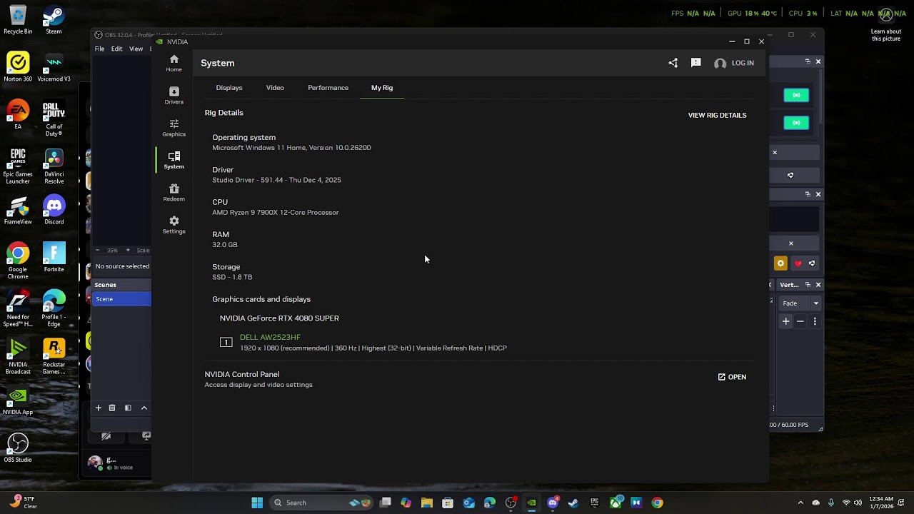The height and width of the screenshot is (514, 914).
Task: Remove transition with minus button
Action: [800, 322]
